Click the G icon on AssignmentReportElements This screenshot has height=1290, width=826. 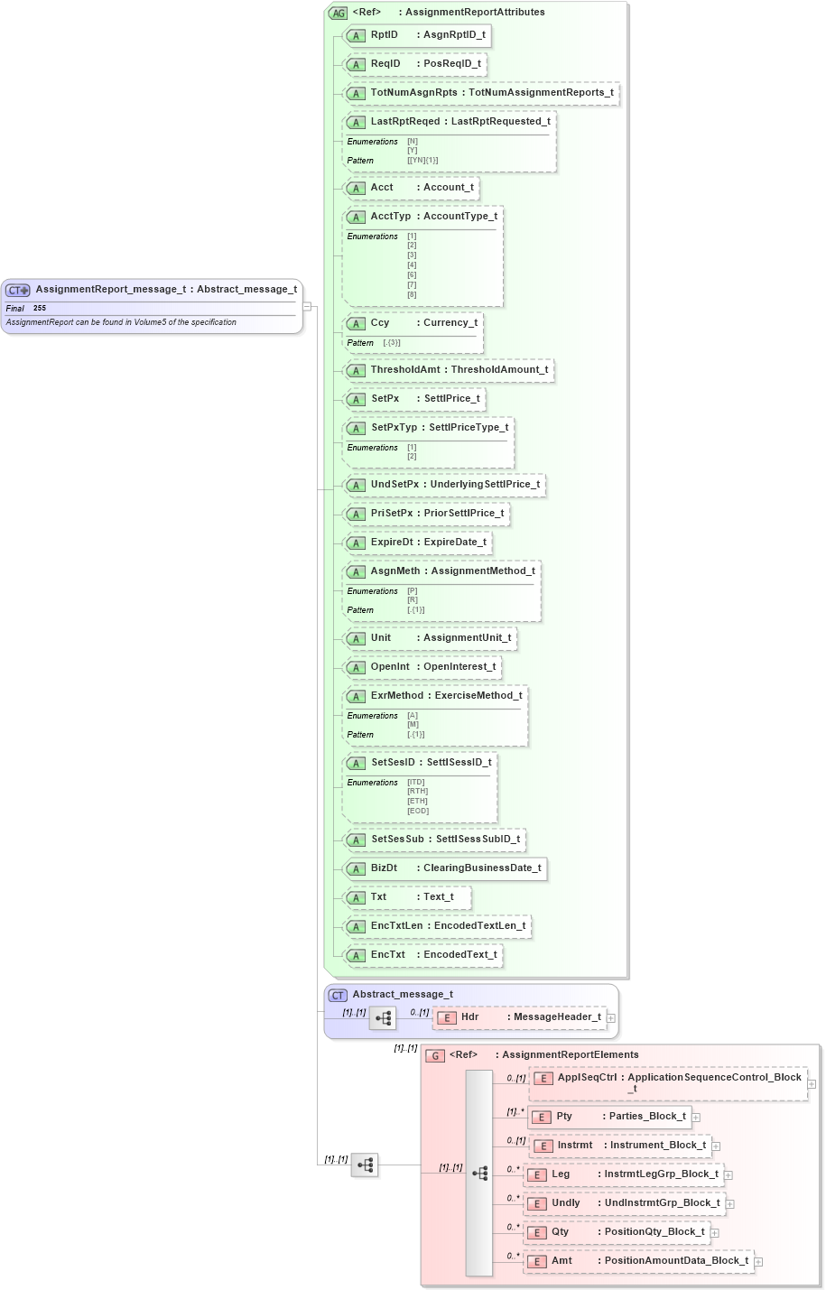pyautogui.click(x=434, y=1054)
